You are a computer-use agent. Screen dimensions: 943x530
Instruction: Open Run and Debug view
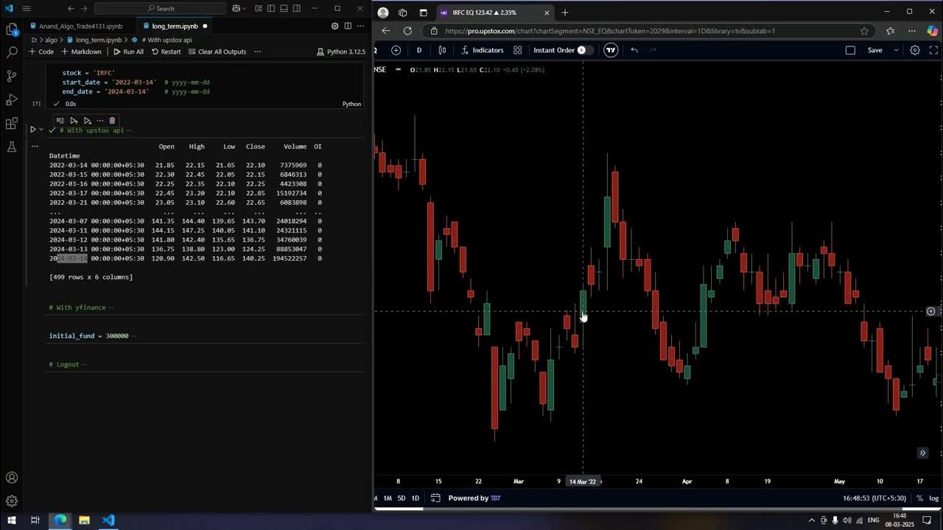(x=12, y=100)
